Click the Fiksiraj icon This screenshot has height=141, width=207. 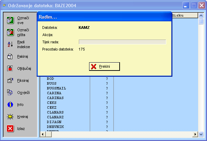(10, 80)
